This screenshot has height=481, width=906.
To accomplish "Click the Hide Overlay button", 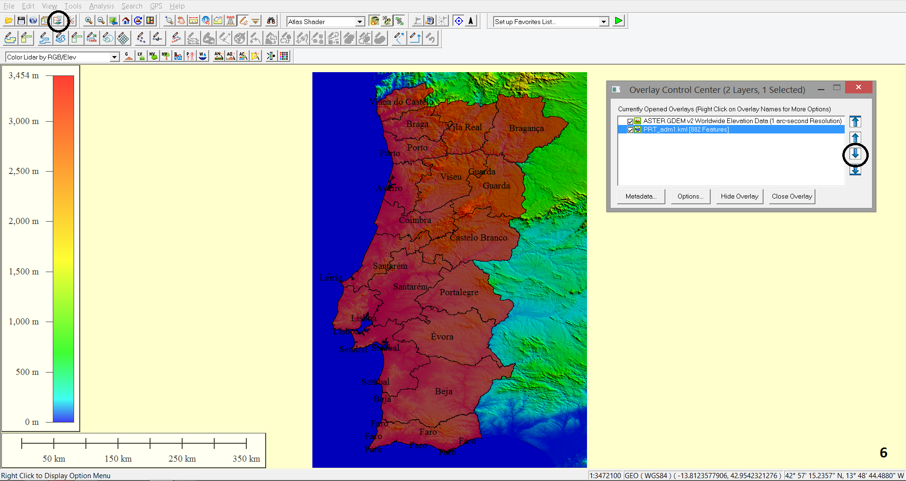I will (739, 196).
